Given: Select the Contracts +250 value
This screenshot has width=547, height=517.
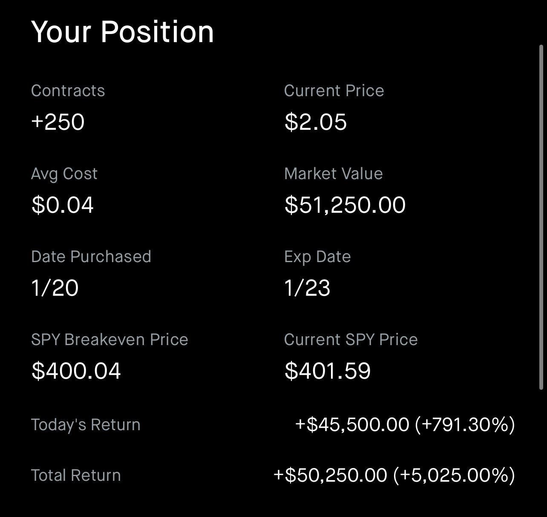Looking at the screenshot, I should pyautogui.click(x=58, y=122).
